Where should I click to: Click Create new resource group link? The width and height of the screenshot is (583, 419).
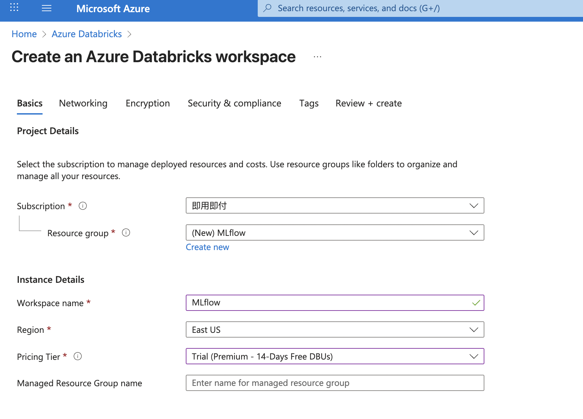[207, 247]
